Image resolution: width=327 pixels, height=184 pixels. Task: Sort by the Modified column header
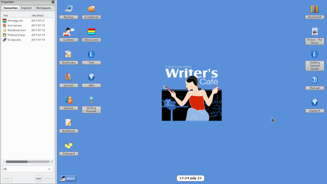42,16
